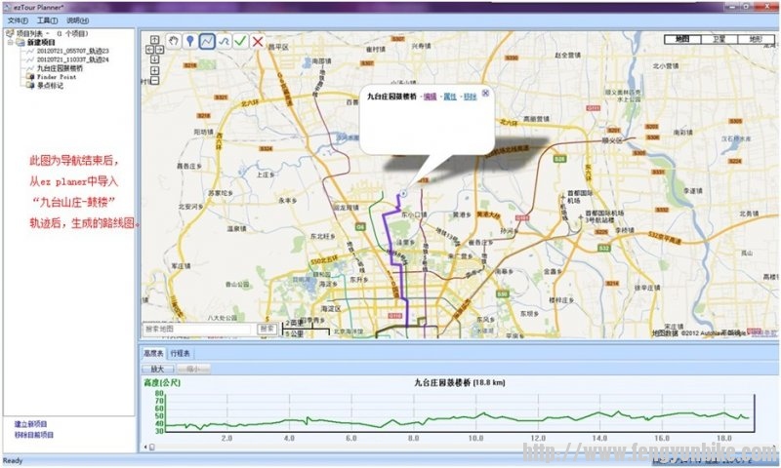Click the red X cancel icon
This screenshot has width=781, height=468.
click(258, 41)
